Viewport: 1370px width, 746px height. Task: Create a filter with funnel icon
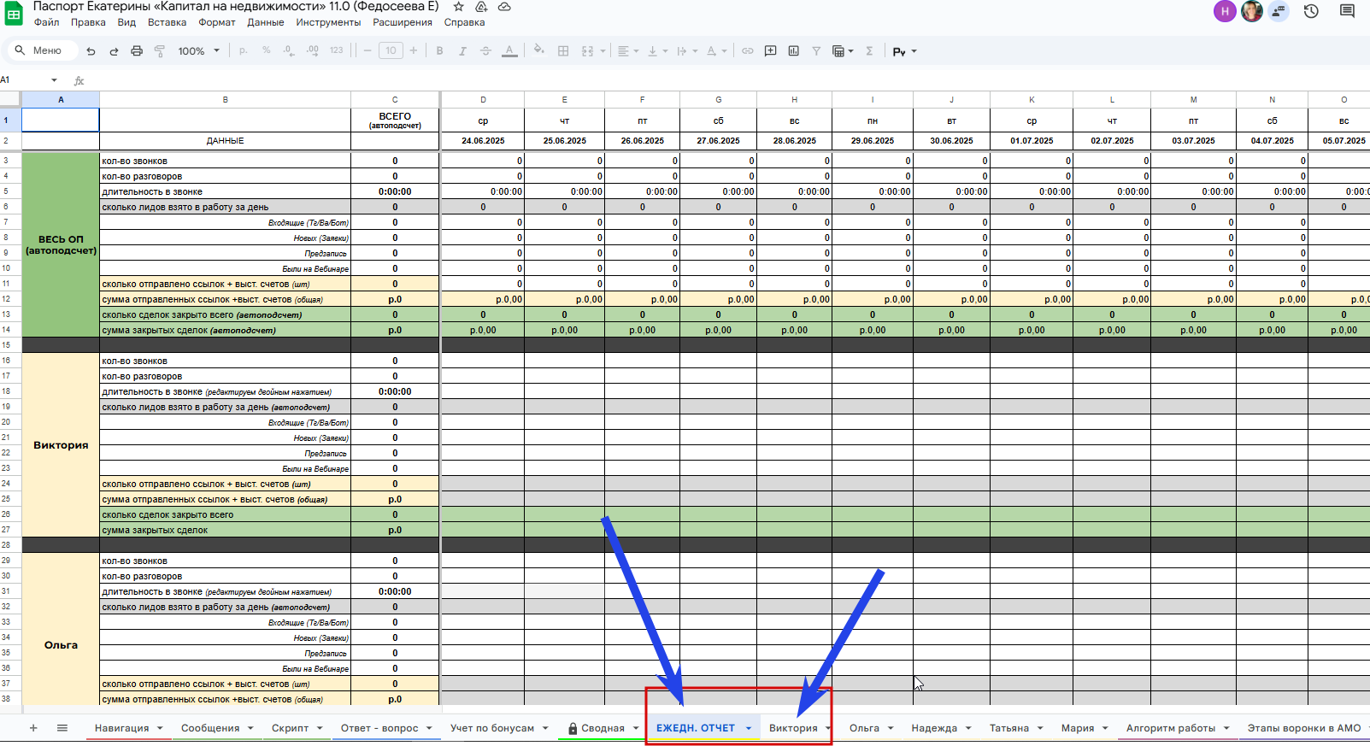(816, 51)
